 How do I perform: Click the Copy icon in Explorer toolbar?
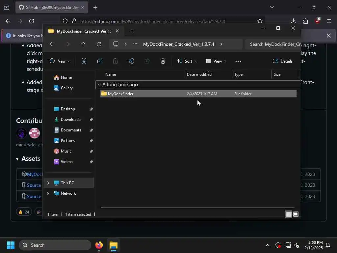coord(99,61)
